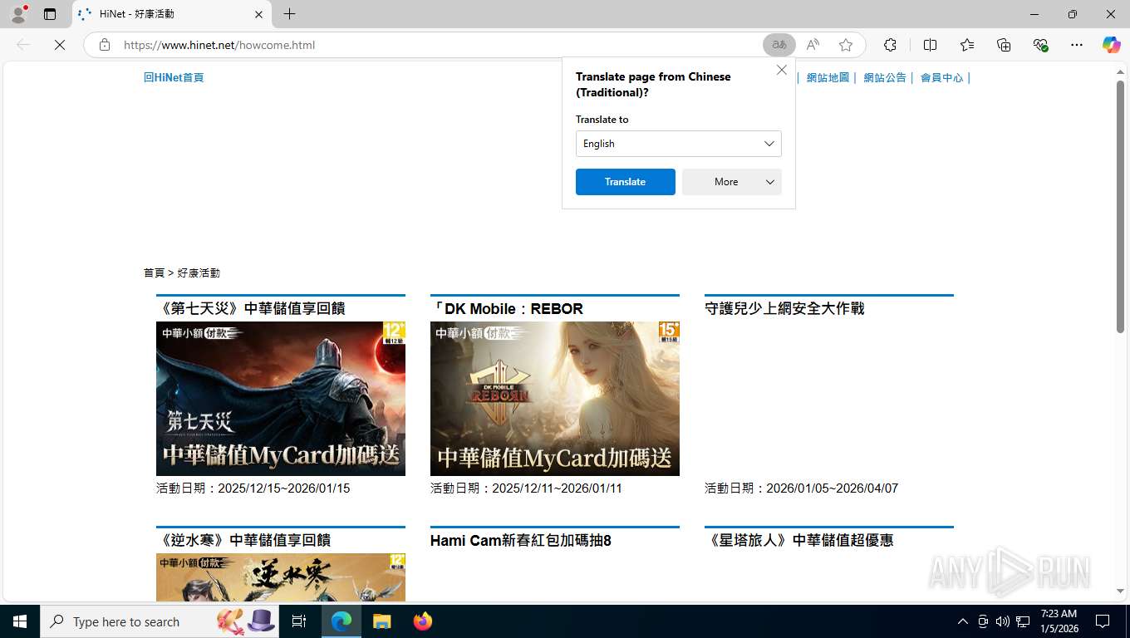Open the 網站地圖 link

828,77
